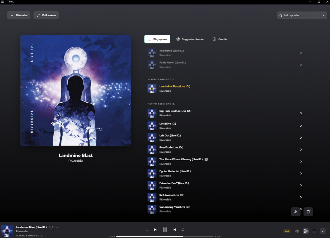Skip to previous track
This screenshot has width=330, height=238.
155,230
